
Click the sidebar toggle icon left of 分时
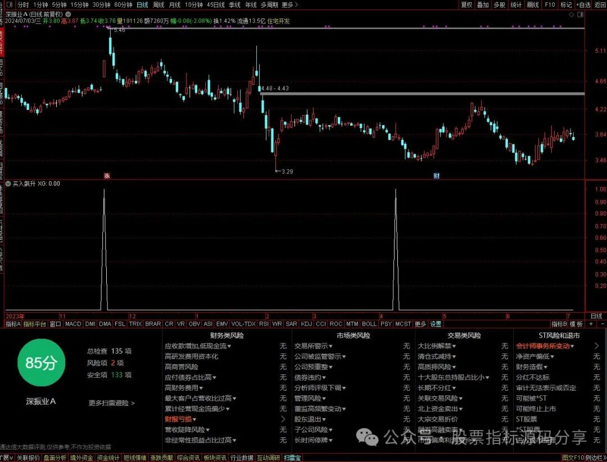pyautogui.click(x=10, y=4)
